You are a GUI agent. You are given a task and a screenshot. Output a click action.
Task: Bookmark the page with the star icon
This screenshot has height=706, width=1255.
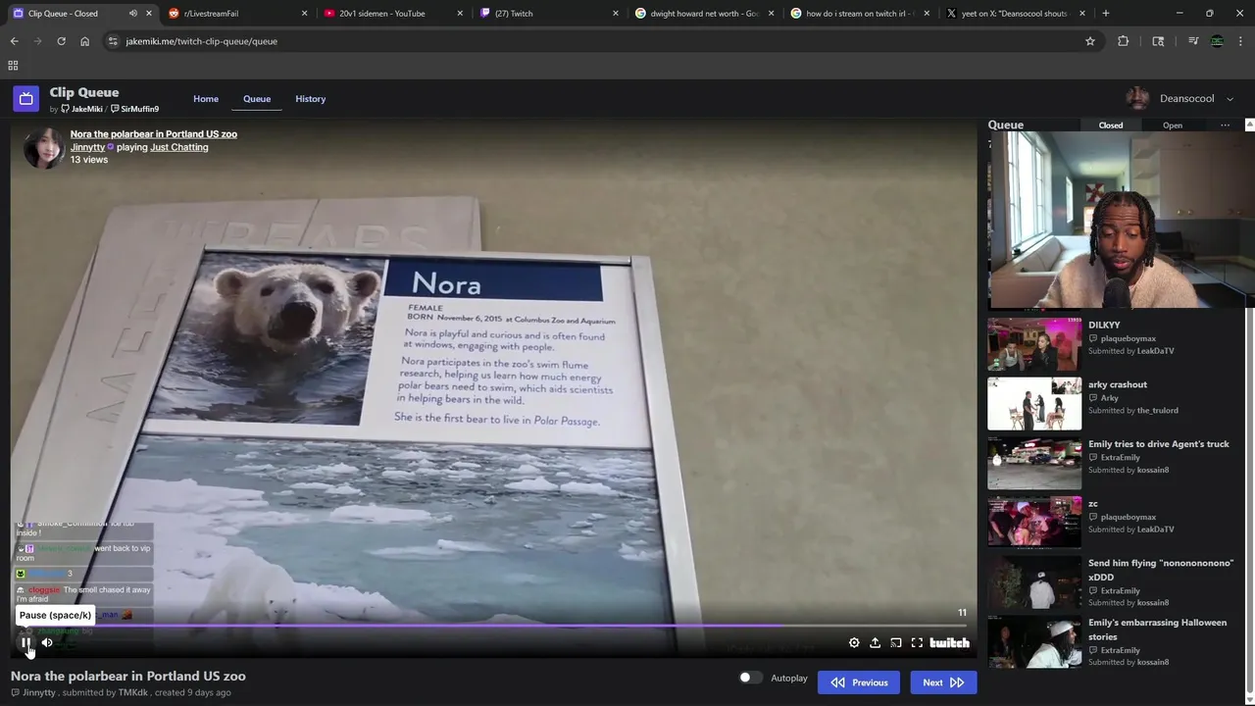[1089, 41]
